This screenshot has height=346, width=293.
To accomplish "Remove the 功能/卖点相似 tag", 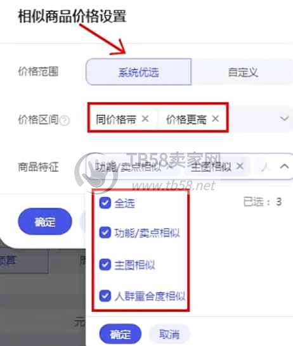I will (169, 166).
